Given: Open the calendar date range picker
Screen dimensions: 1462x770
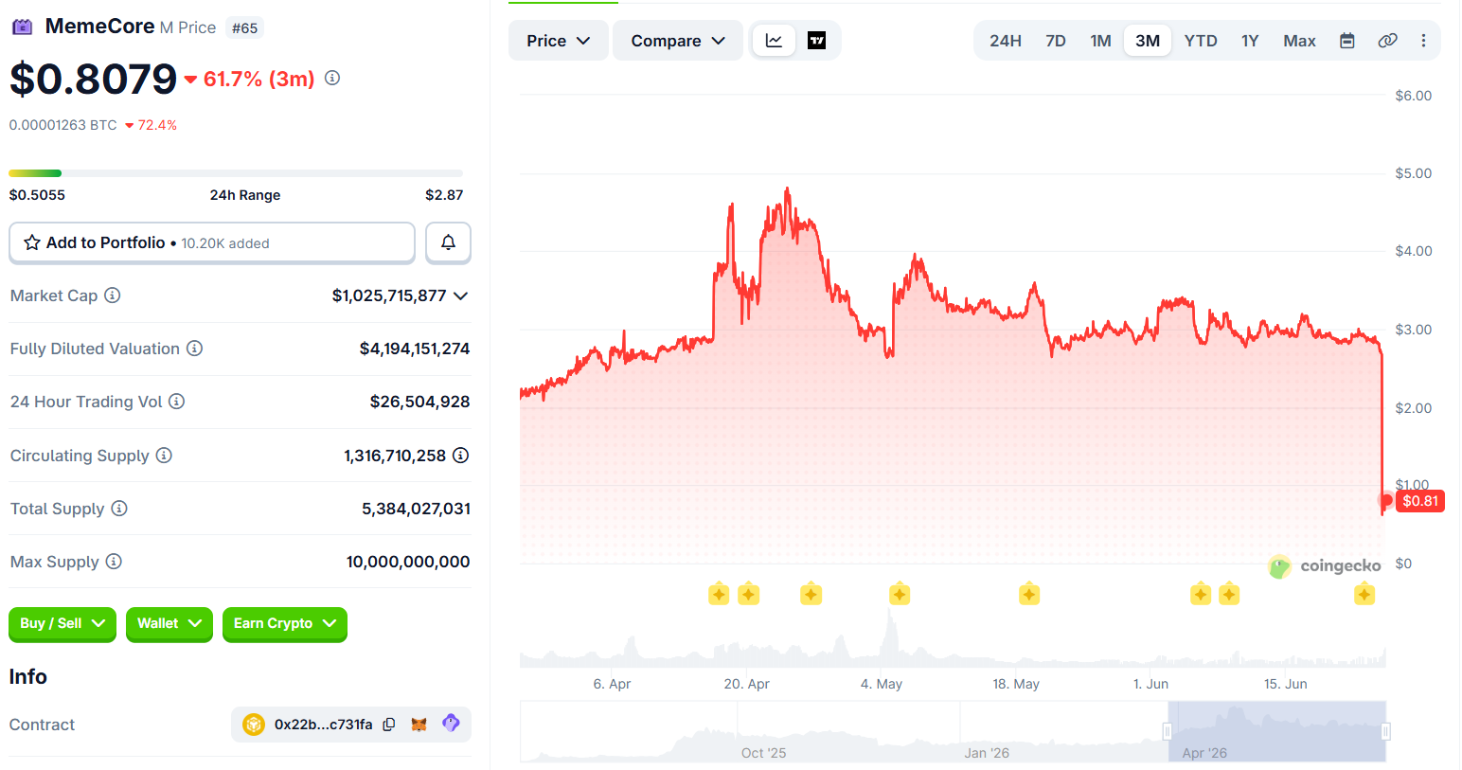Looking at the screenshot, I should [x=1347, y=41].
